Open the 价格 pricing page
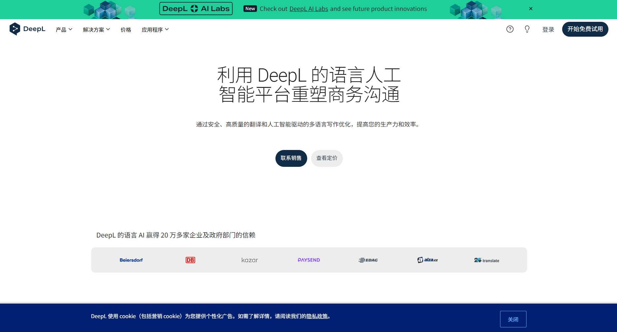The image size is (617, 332). tap(126, 30)
